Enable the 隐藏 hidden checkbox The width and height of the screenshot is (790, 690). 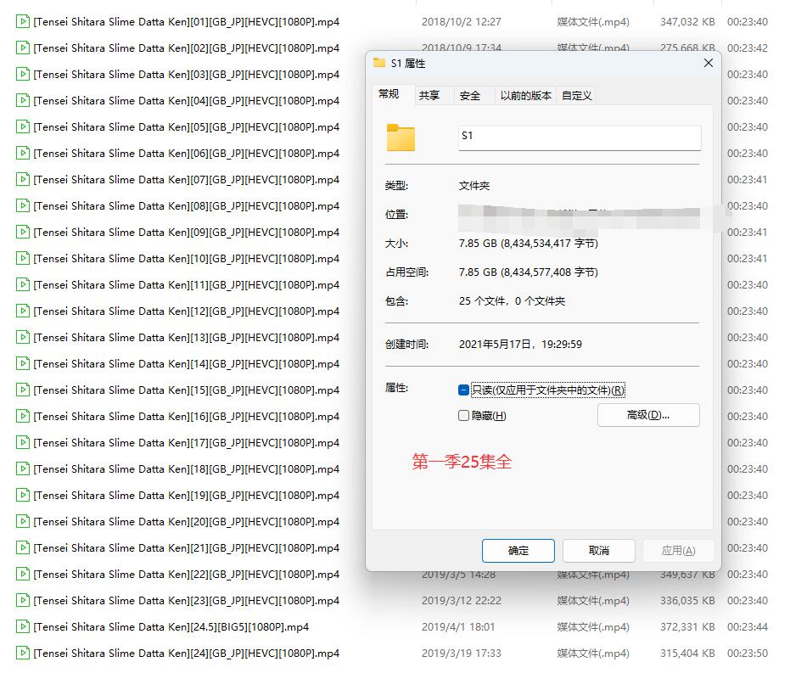pyautogui.click(x=463, y=416)
